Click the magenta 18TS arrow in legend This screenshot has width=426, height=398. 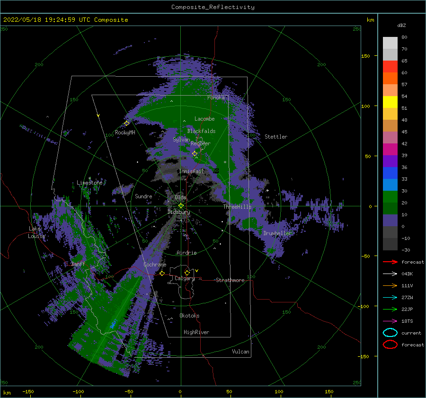390,321
